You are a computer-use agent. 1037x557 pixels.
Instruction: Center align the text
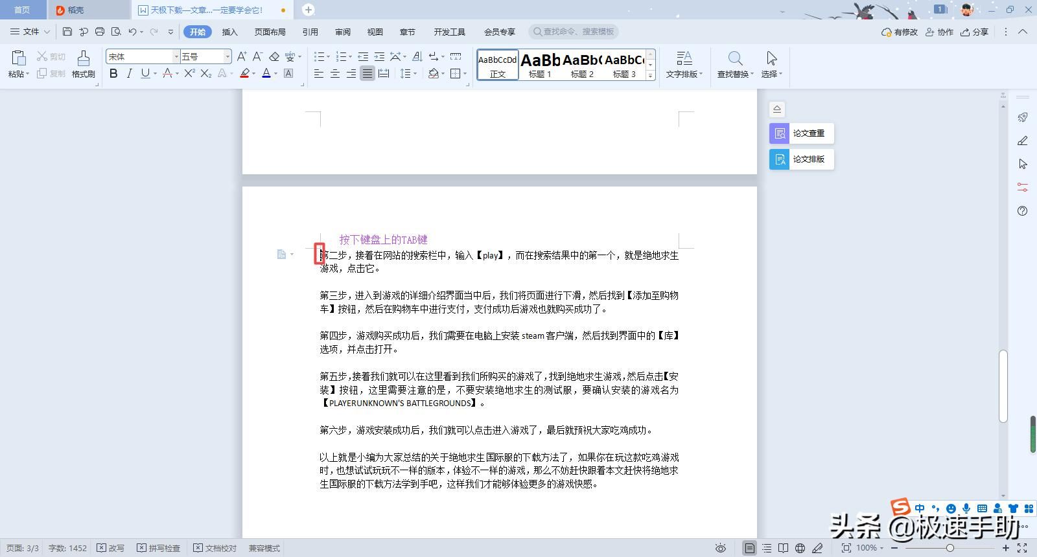coord(335,74)
